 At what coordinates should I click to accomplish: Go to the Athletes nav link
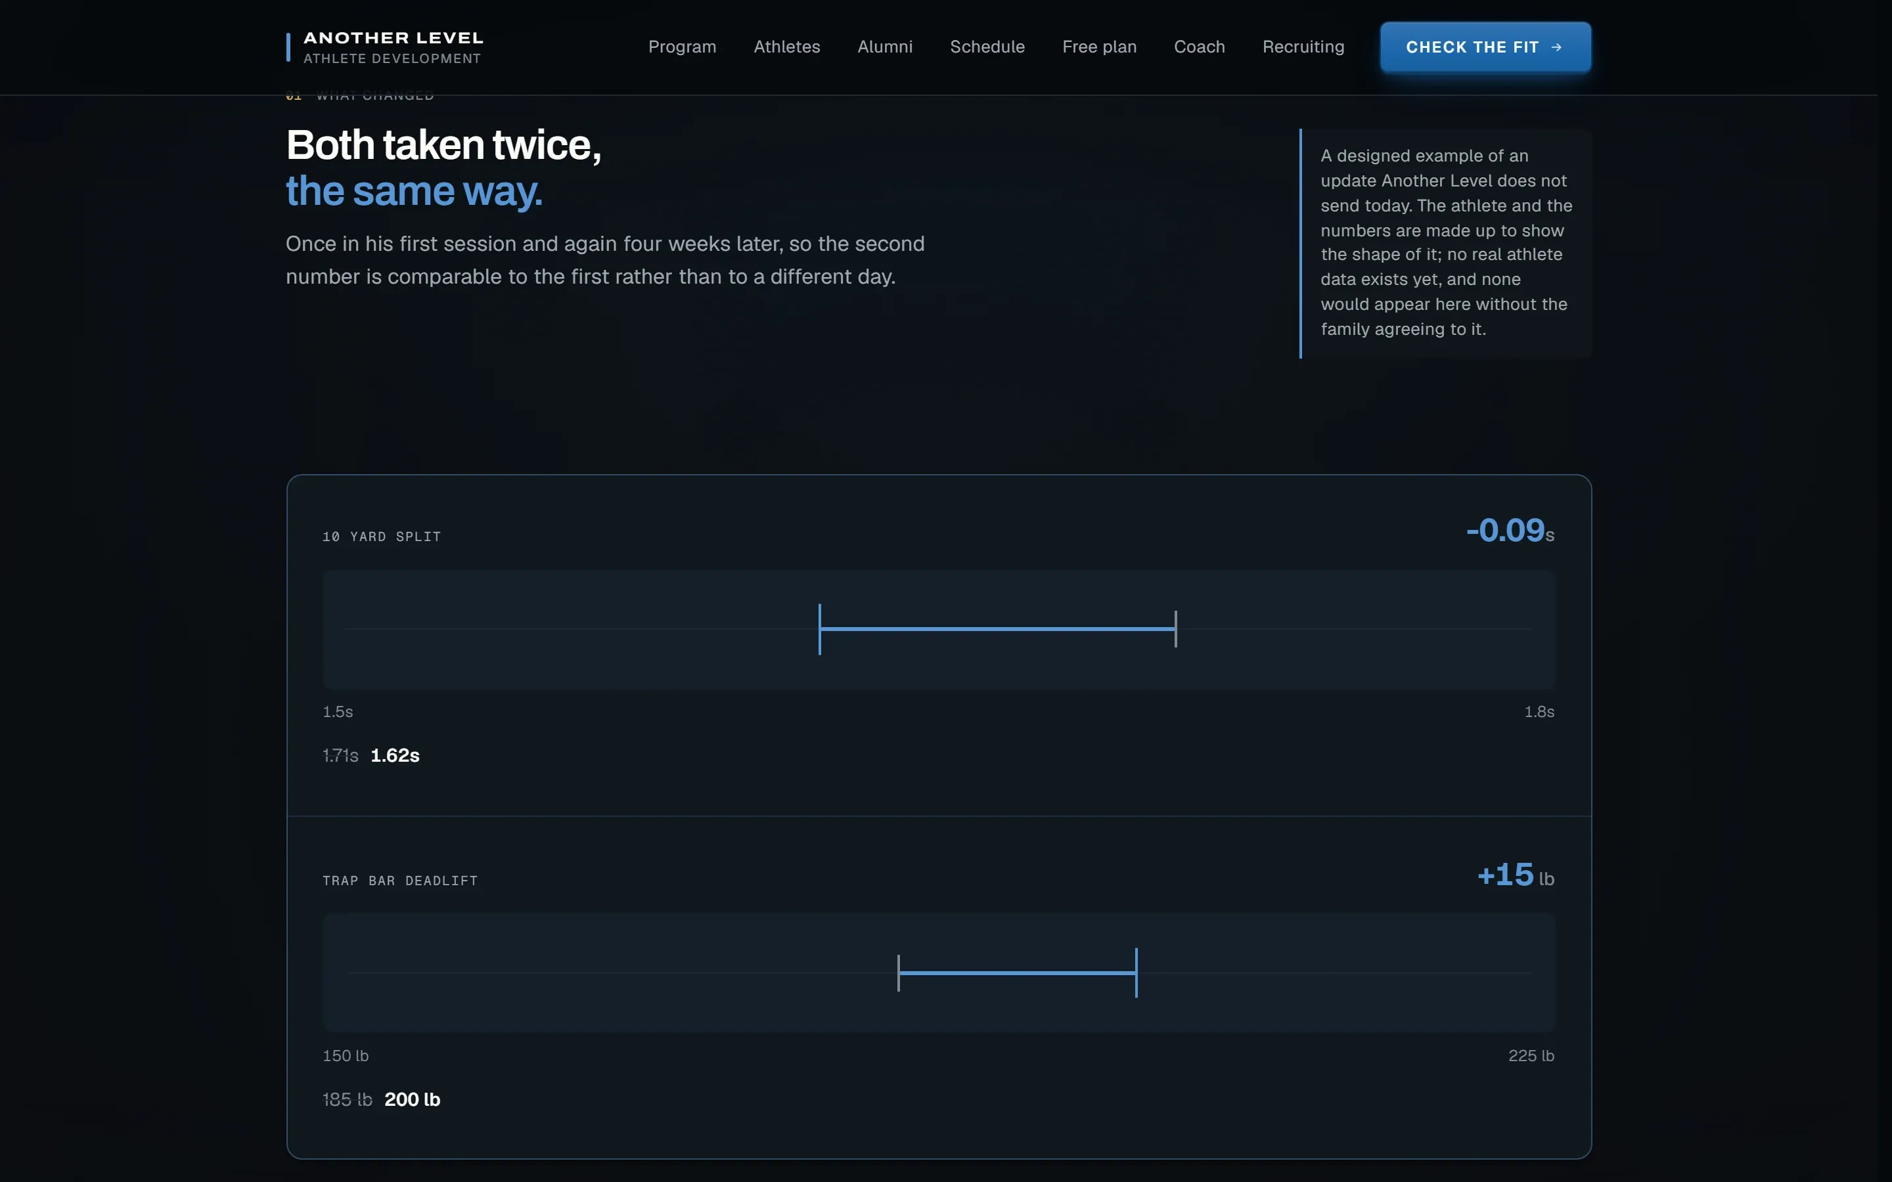point(786,47)
